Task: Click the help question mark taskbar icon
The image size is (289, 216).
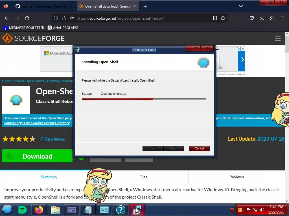Action: point(121,210)
